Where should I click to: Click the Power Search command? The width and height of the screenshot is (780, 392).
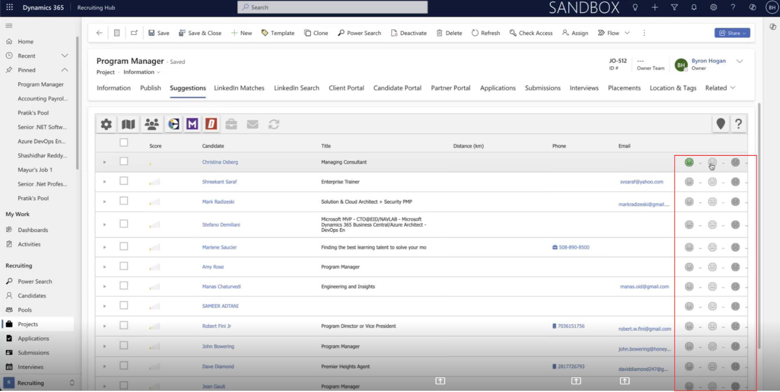(360, 33)
